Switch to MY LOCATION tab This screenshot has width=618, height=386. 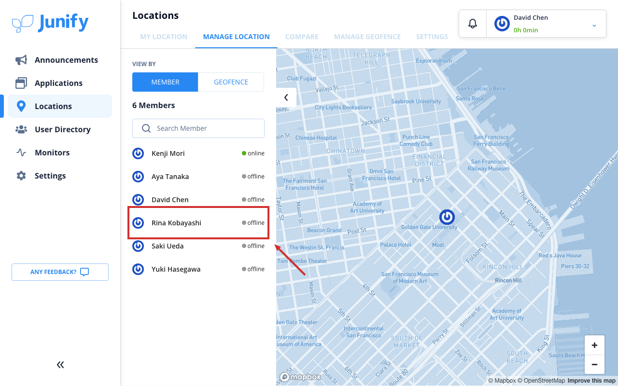[x=164, y=37]
